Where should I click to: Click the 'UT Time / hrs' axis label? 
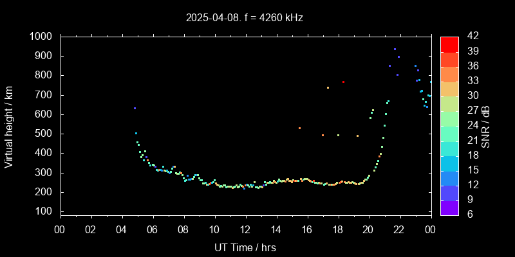(x=245, y=247)
